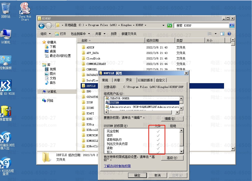Image resolution: width=252 pixels, height=181 pixels.
Task: Open explorer help question mark icon
Action: (229, 34)
